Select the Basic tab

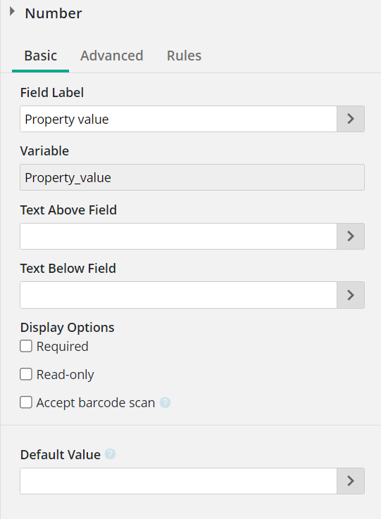[x=40, y=56]
